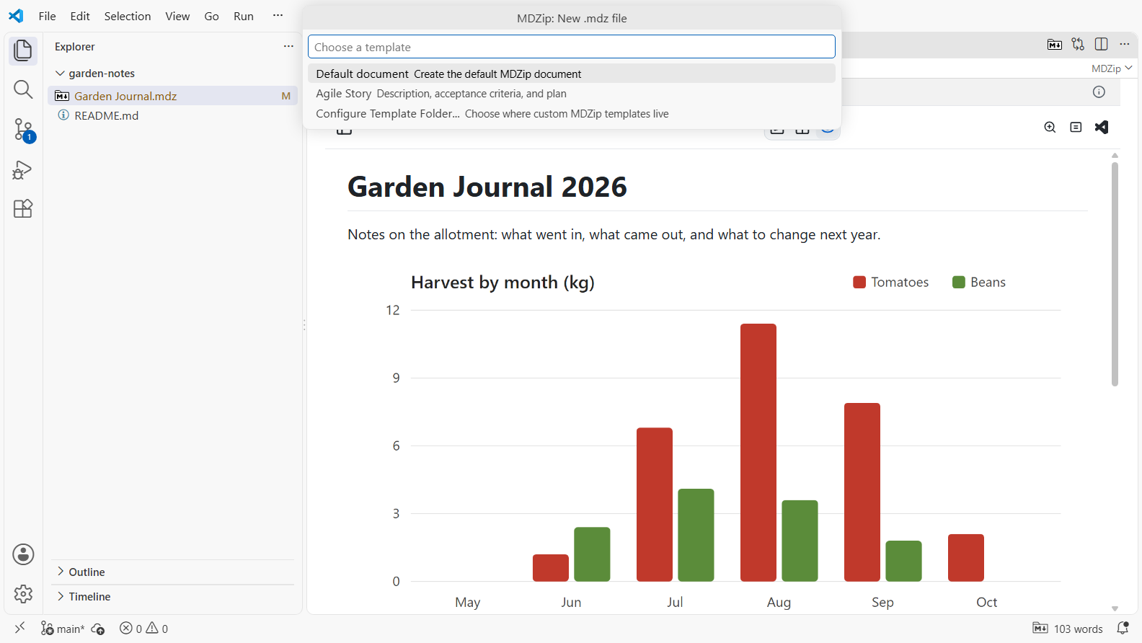This screenshot has height=643, width=1142.
Task: Select the Default document template
Action: coord(572,74)
